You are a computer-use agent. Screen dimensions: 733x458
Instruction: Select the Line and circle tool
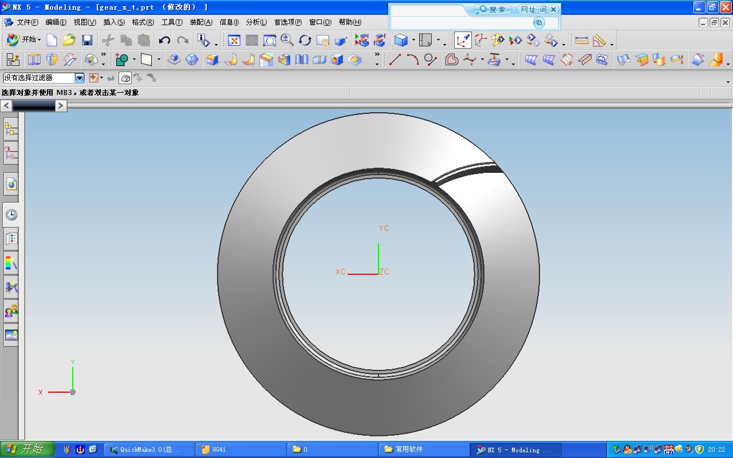point(431,60)
